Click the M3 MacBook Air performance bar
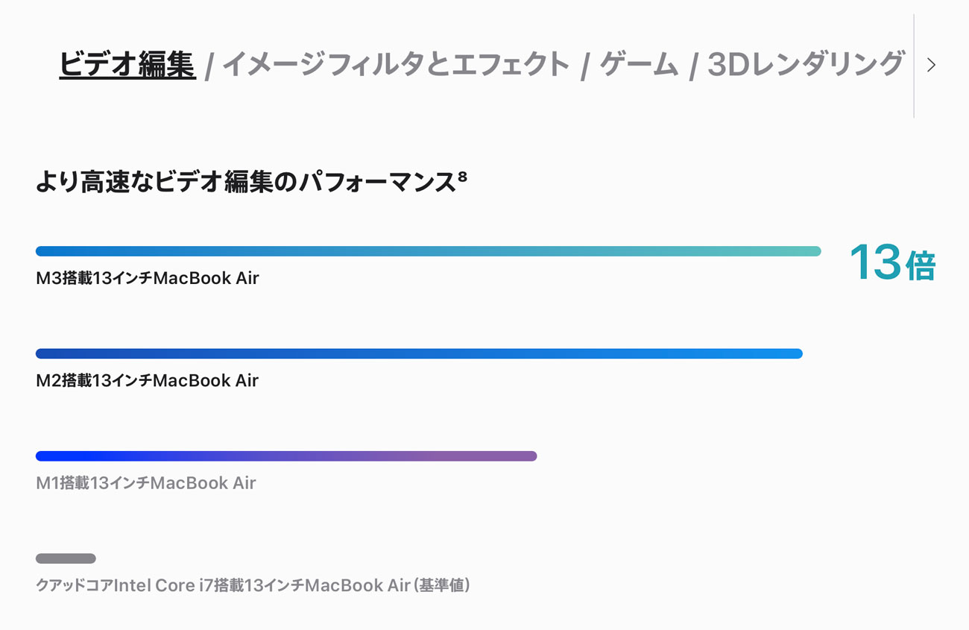 point(428,251)
